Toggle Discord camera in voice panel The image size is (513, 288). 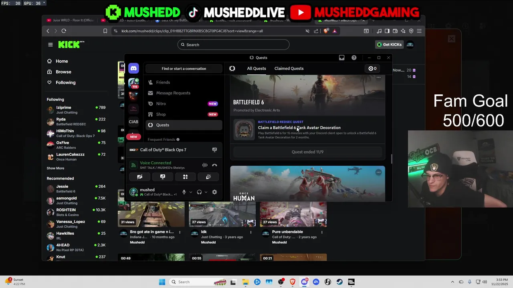click(x=139, y=177)
